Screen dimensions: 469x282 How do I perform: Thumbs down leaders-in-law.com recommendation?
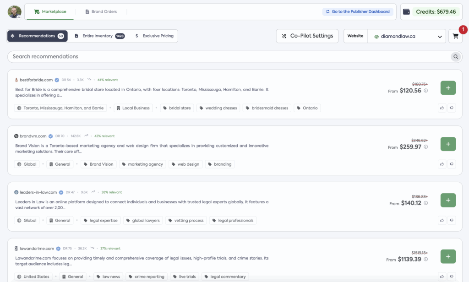[x=452, y=220]
